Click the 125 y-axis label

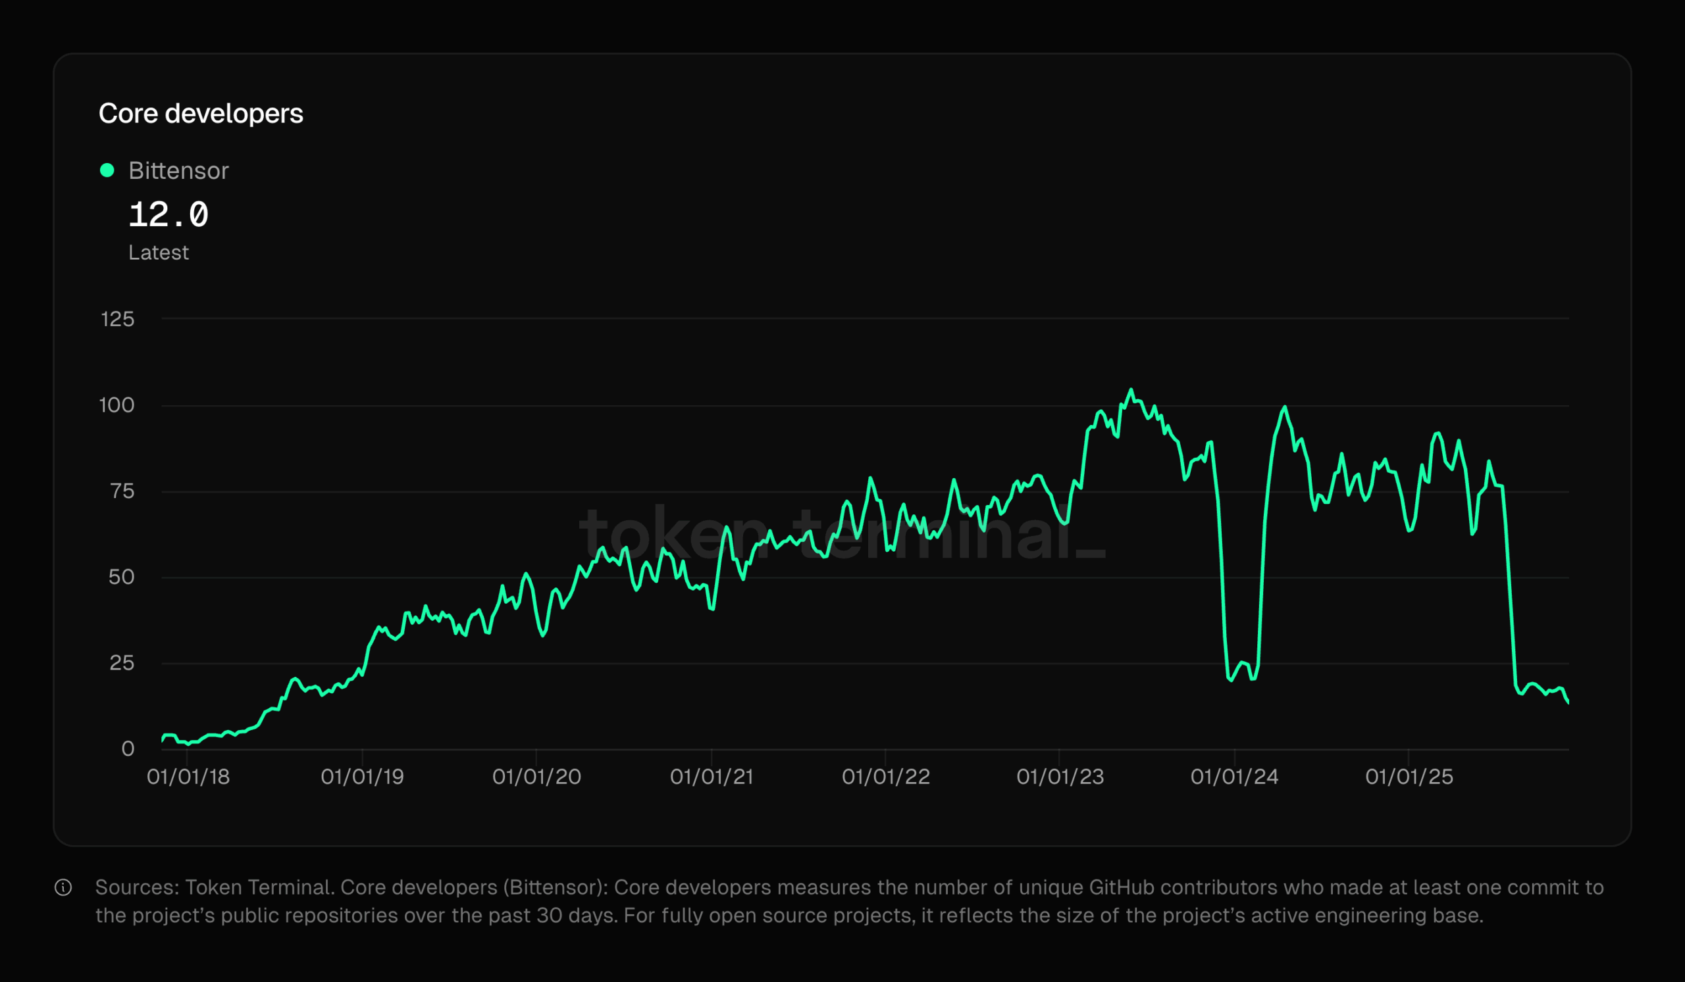click(118, 319)
